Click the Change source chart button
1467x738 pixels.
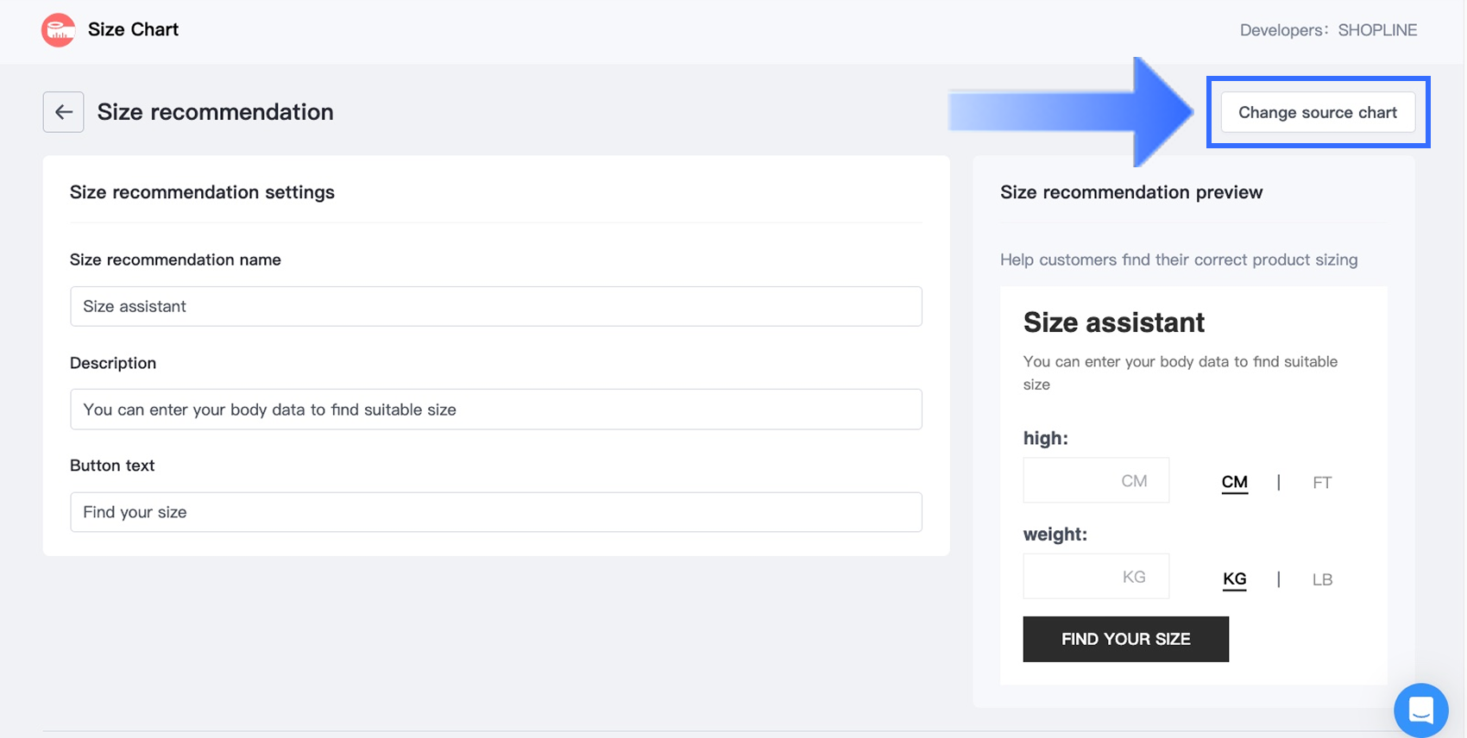[1317, 112]
